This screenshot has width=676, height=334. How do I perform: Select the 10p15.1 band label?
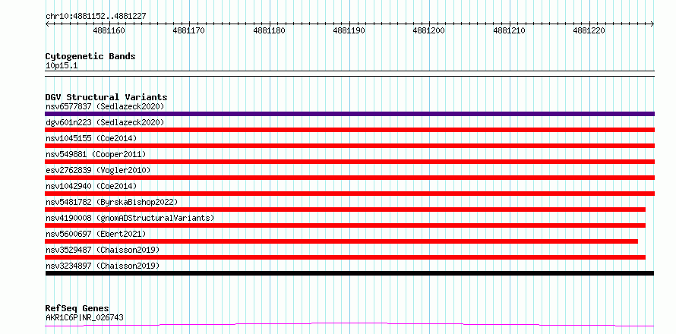[62, 66]
